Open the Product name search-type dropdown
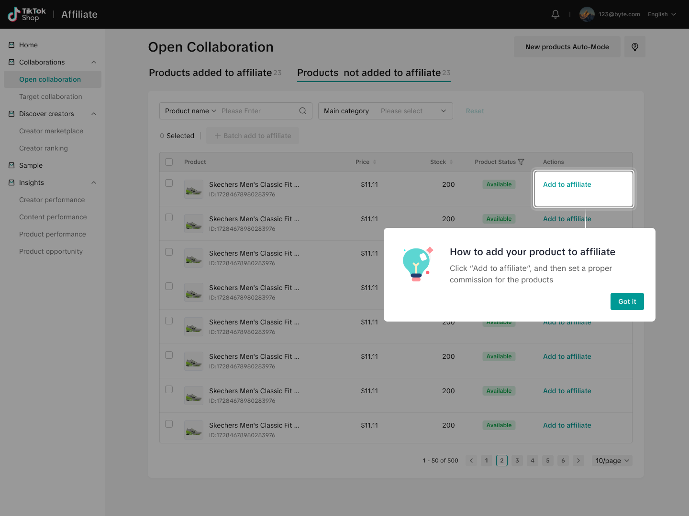Viewport: 689px width, 516px height. point(190,111)
